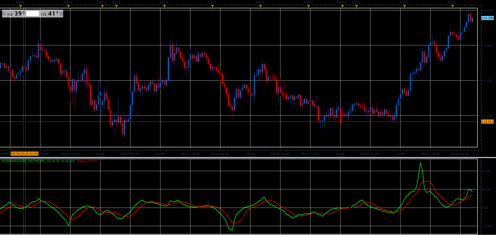Image resolution: width=496 pixels, height=235 pixels.
Task: Select the 08/21 day marker triangle
Action: pos(404,6)
